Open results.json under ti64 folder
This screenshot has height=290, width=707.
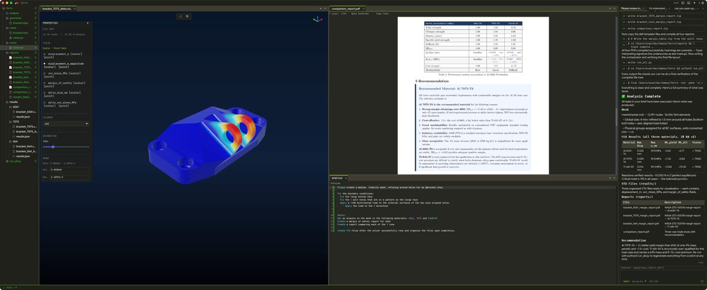(24, 156)
